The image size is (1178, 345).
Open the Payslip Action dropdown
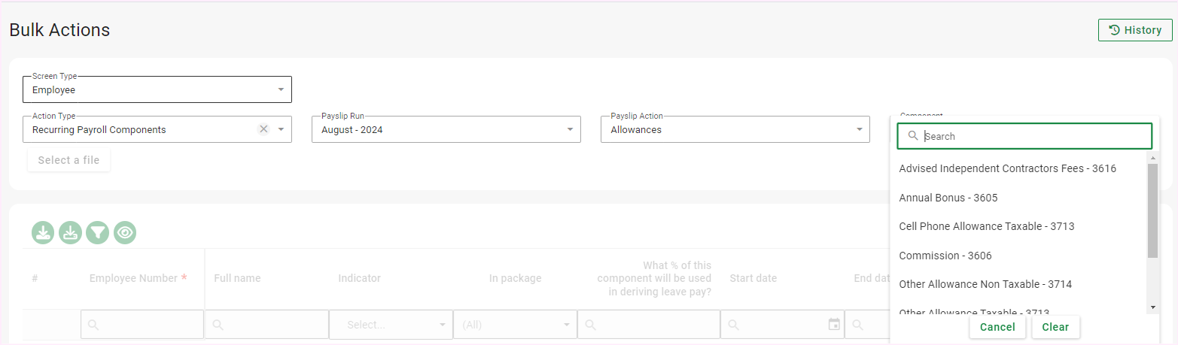pos(859,129)
